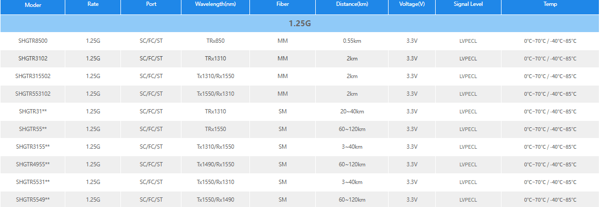Select model SHGTR31**
600x207 pixels.
click(x=33, y=111)
